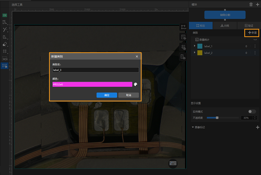Toggle checklist label visibility on canvas
The height and width of the screenshot is (175, 261).
[x=183, y=37]
